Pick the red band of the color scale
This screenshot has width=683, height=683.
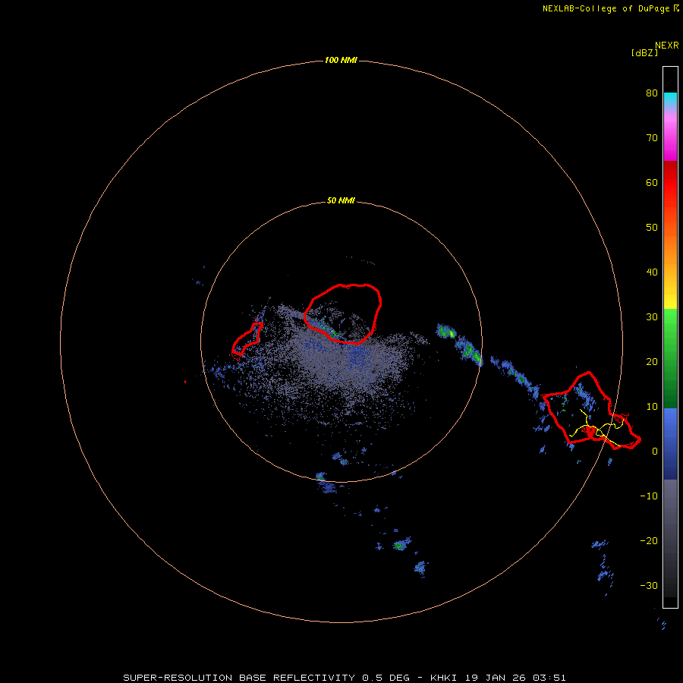(670, 183)
